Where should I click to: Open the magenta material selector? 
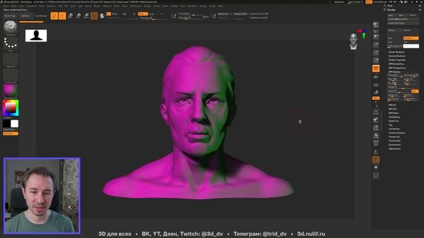click(x=11, y=91)
